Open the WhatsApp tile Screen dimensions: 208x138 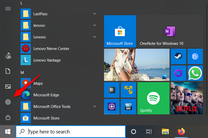coord(195,73)
